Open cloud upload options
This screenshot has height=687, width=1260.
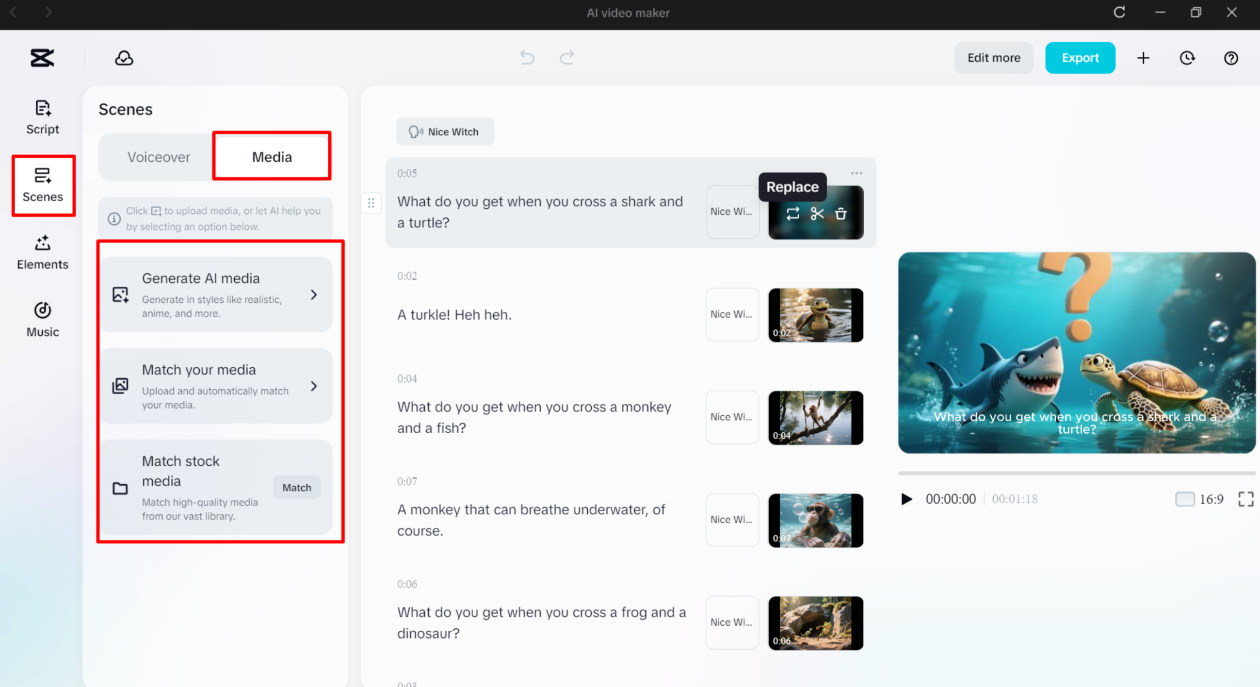click(124, 58)
